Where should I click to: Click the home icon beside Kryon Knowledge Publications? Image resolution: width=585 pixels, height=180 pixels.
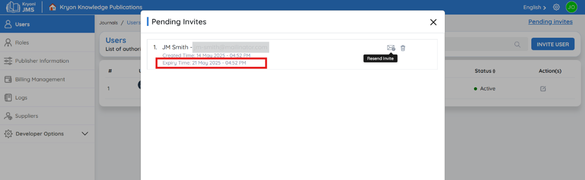coord(53,7)
